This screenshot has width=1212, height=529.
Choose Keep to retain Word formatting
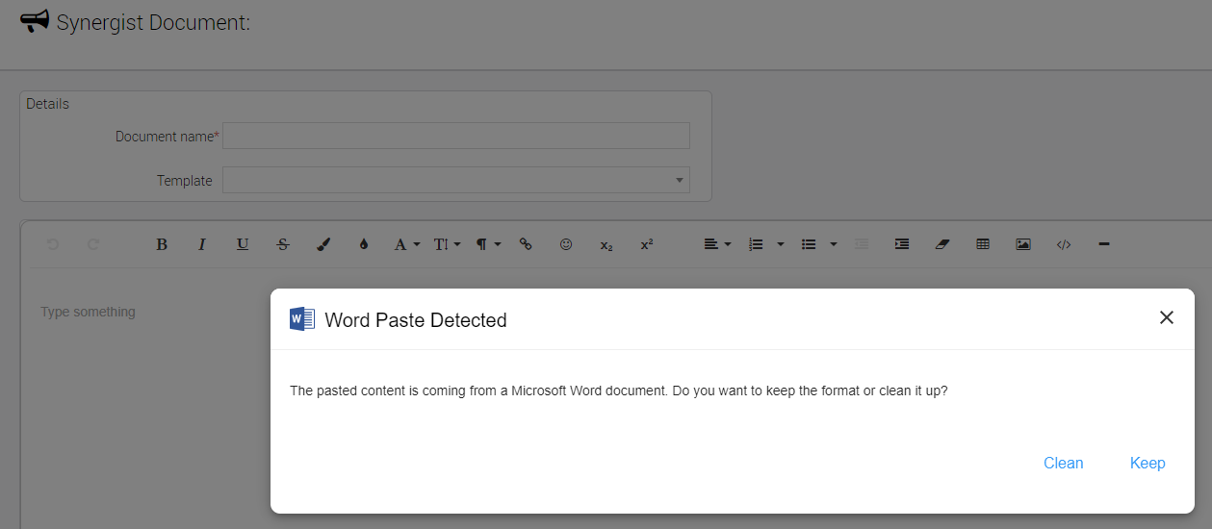pyautogui.click(x=1148, y=464)
